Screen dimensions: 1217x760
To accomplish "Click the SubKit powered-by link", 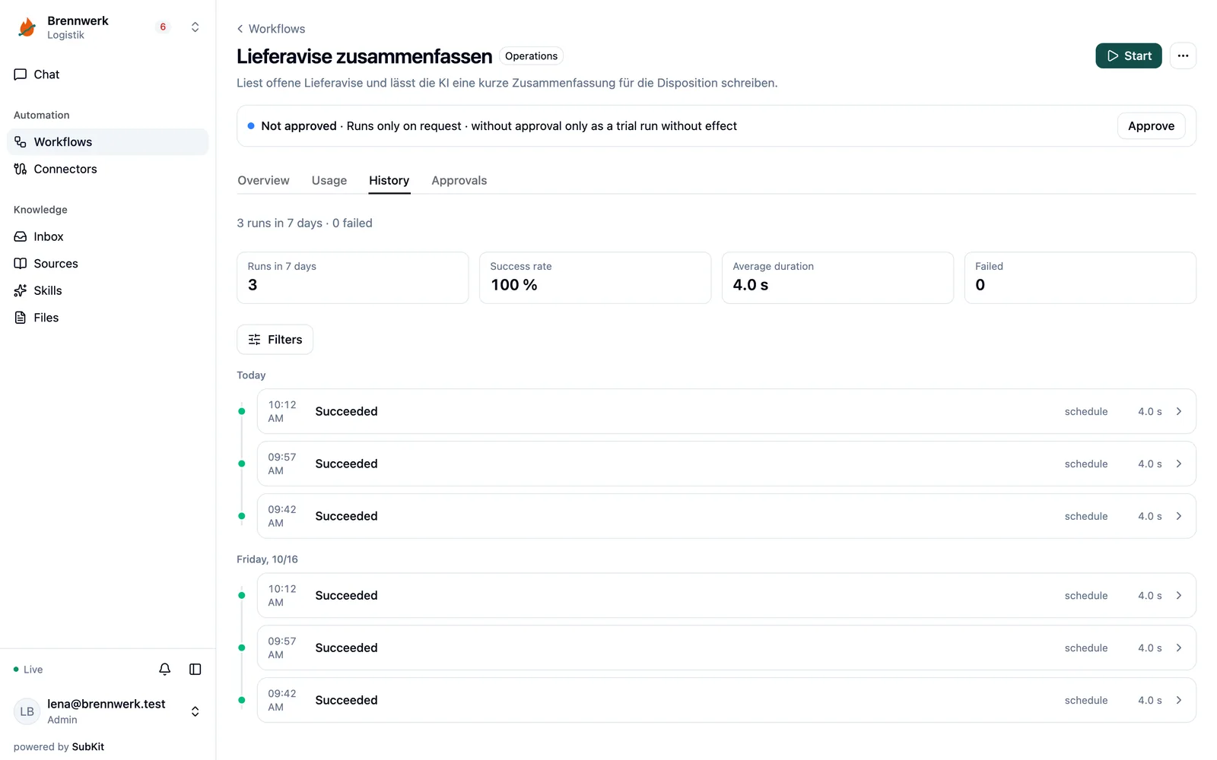I will [x=88, y=747].
